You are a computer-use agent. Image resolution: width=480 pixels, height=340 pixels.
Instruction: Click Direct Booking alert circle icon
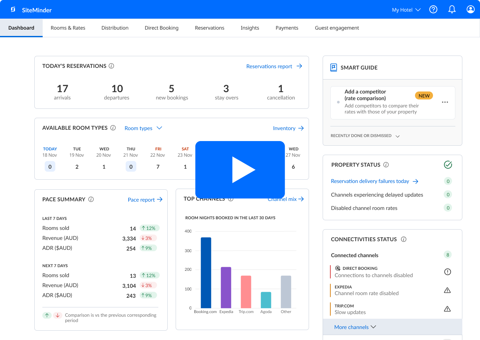pyautogui.click(x=448, y=272)
